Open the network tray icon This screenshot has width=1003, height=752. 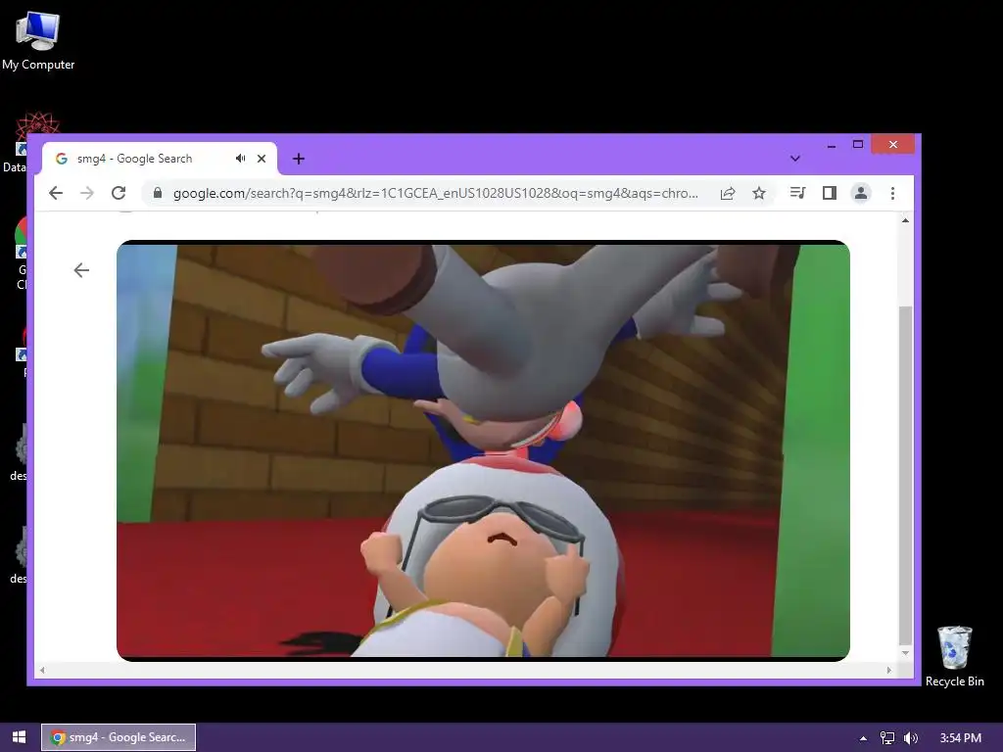click(x=887, y=738)
